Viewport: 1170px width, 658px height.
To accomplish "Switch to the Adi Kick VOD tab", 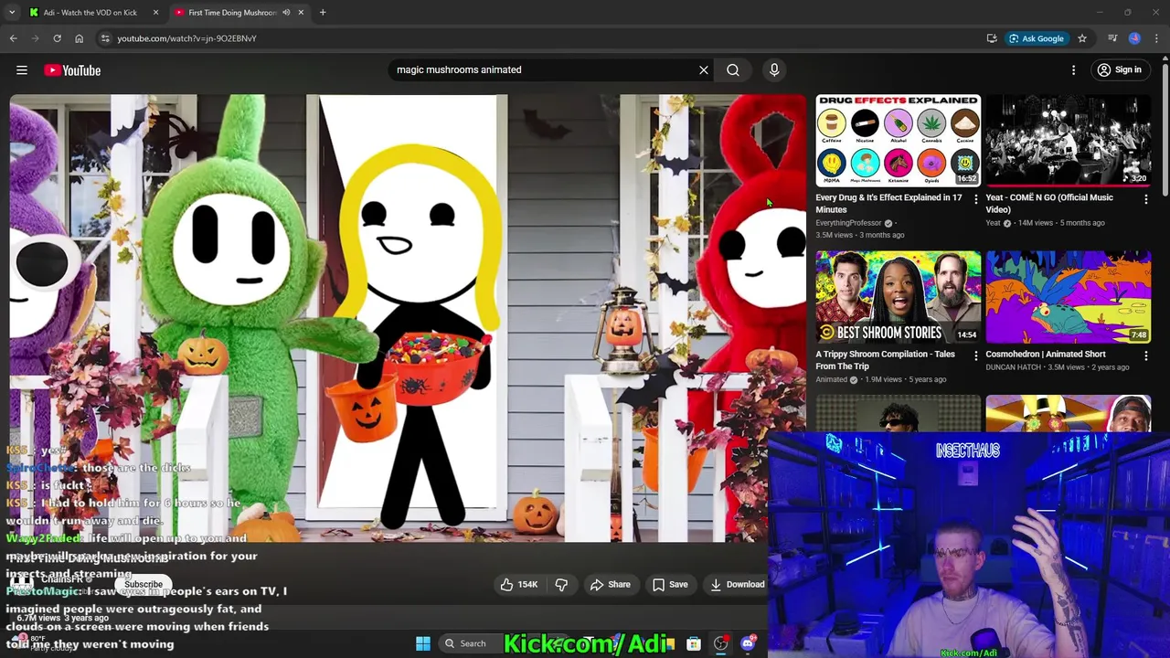I will 90,13.
